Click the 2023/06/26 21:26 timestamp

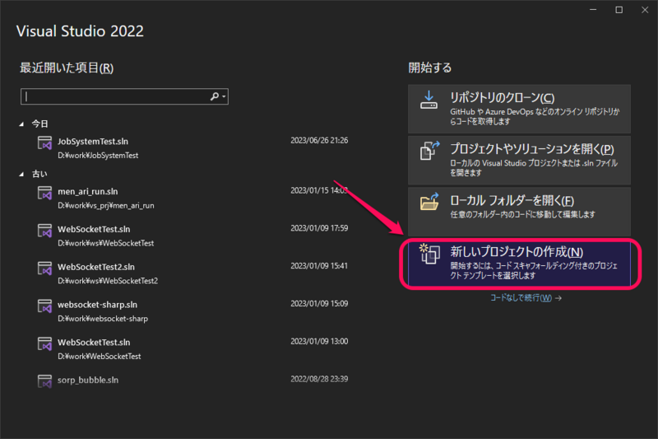319,140
